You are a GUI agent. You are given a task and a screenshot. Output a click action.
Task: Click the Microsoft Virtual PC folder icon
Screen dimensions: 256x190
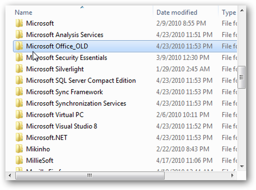[x=19, y=115]
